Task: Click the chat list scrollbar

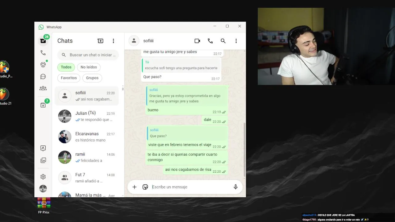Action: pyautogui.click(x=123, y=88)
